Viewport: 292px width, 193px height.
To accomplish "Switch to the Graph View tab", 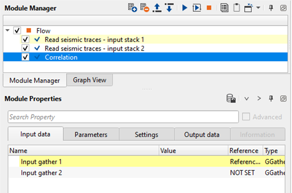I will [x=90, y=80].
